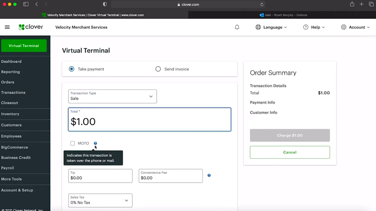Switch to Mail Outlook browser tab

click(283, 15)
